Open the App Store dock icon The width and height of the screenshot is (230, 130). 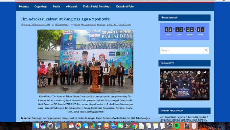113,126
